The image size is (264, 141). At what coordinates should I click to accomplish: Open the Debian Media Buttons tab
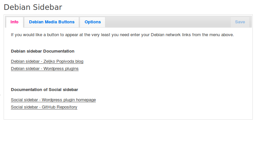[52, 22]
